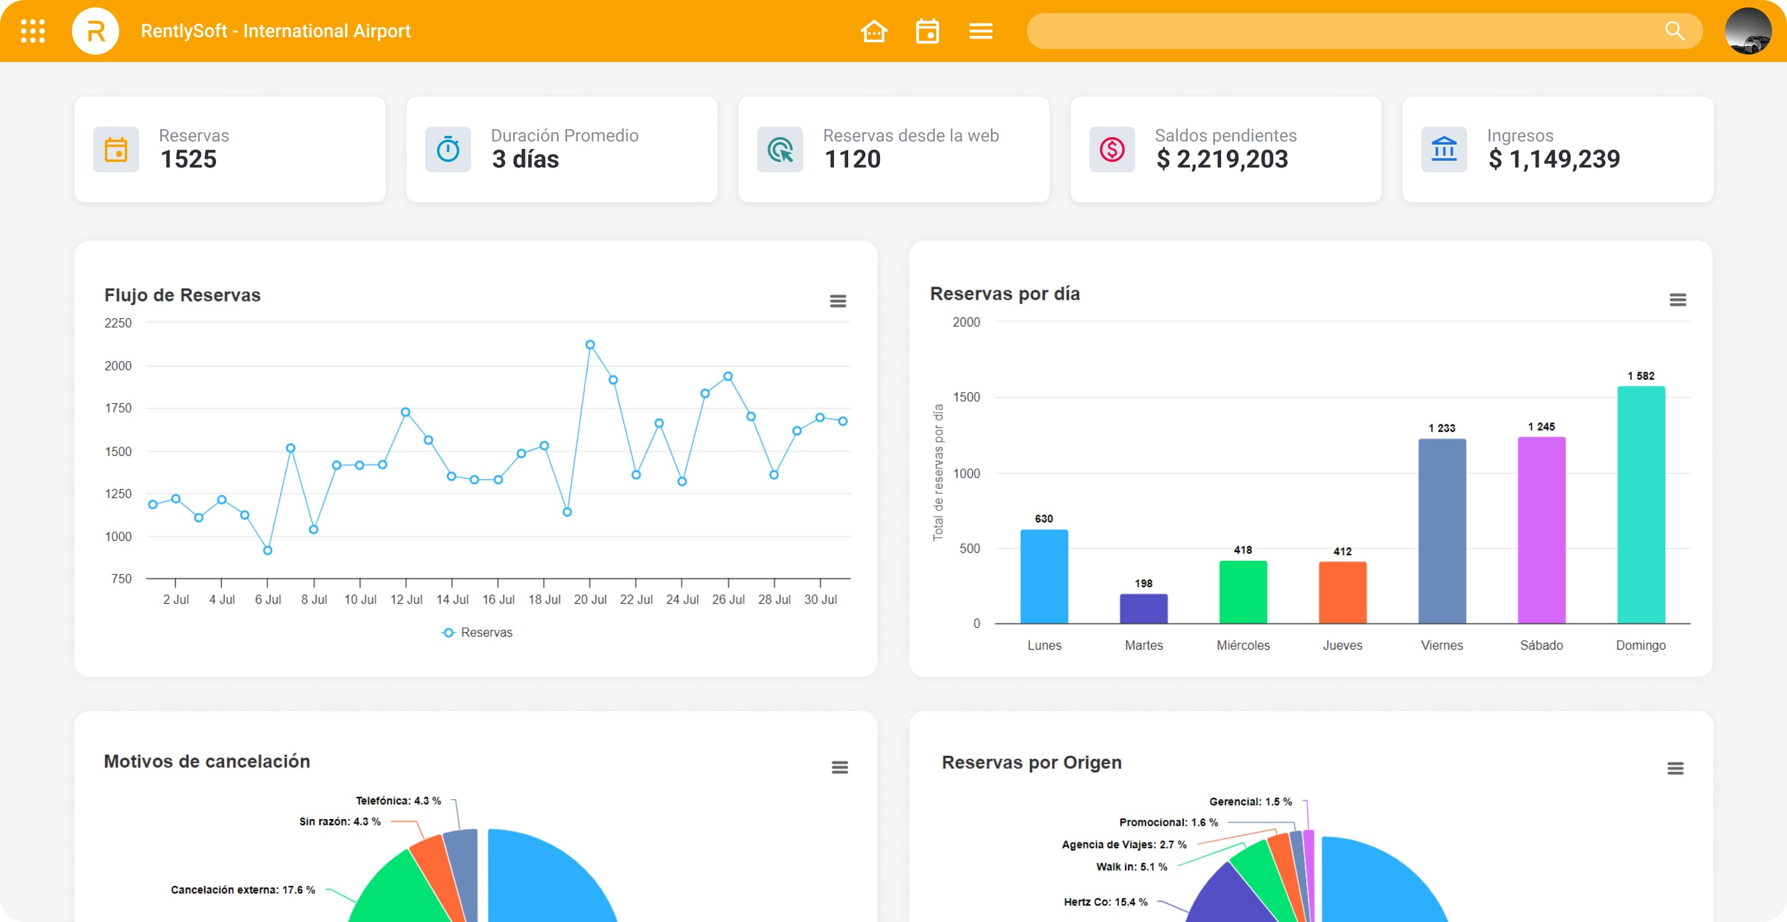Image resolution: width=1787 pixels, height=922 pixels.
Task: Click the Ingresos bank icon
Action: tap(1444, 149)
